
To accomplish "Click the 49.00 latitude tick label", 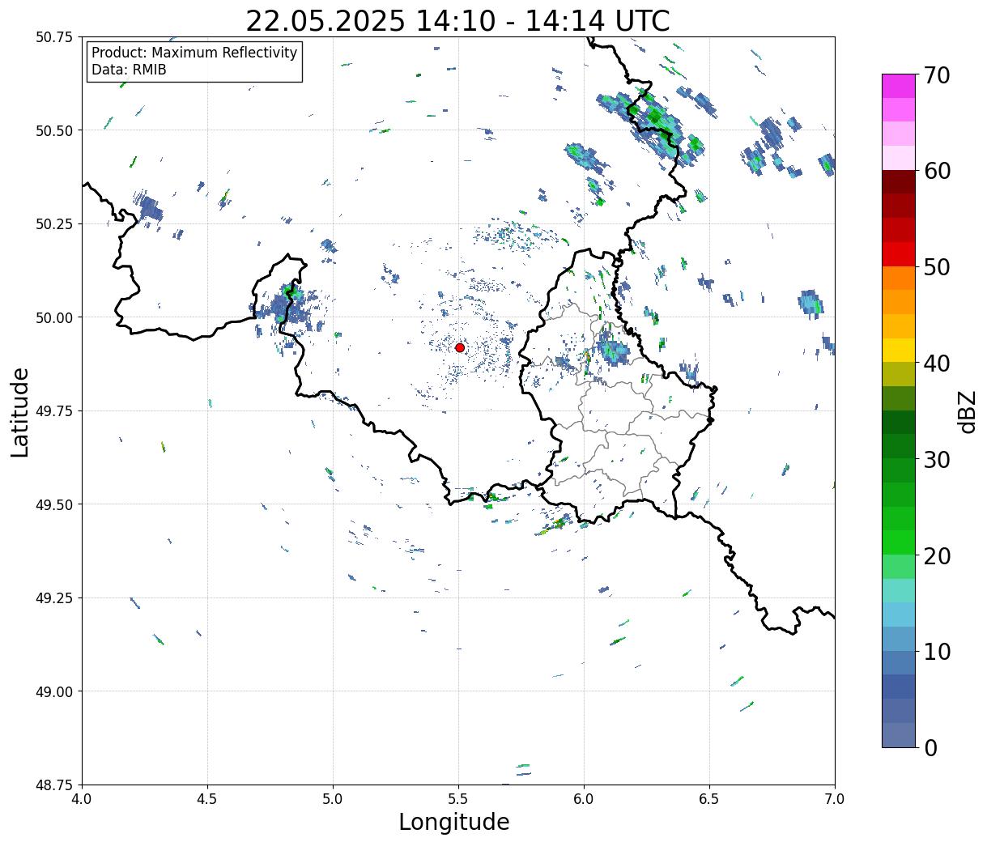I will (54, 691).
